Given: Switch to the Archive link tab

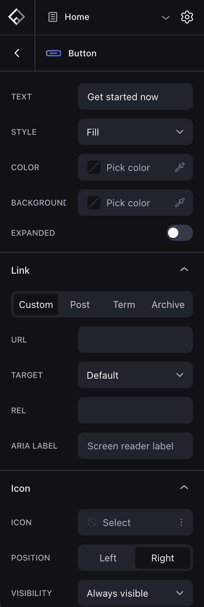Looking at the screenshot, I should coord(168,304).
